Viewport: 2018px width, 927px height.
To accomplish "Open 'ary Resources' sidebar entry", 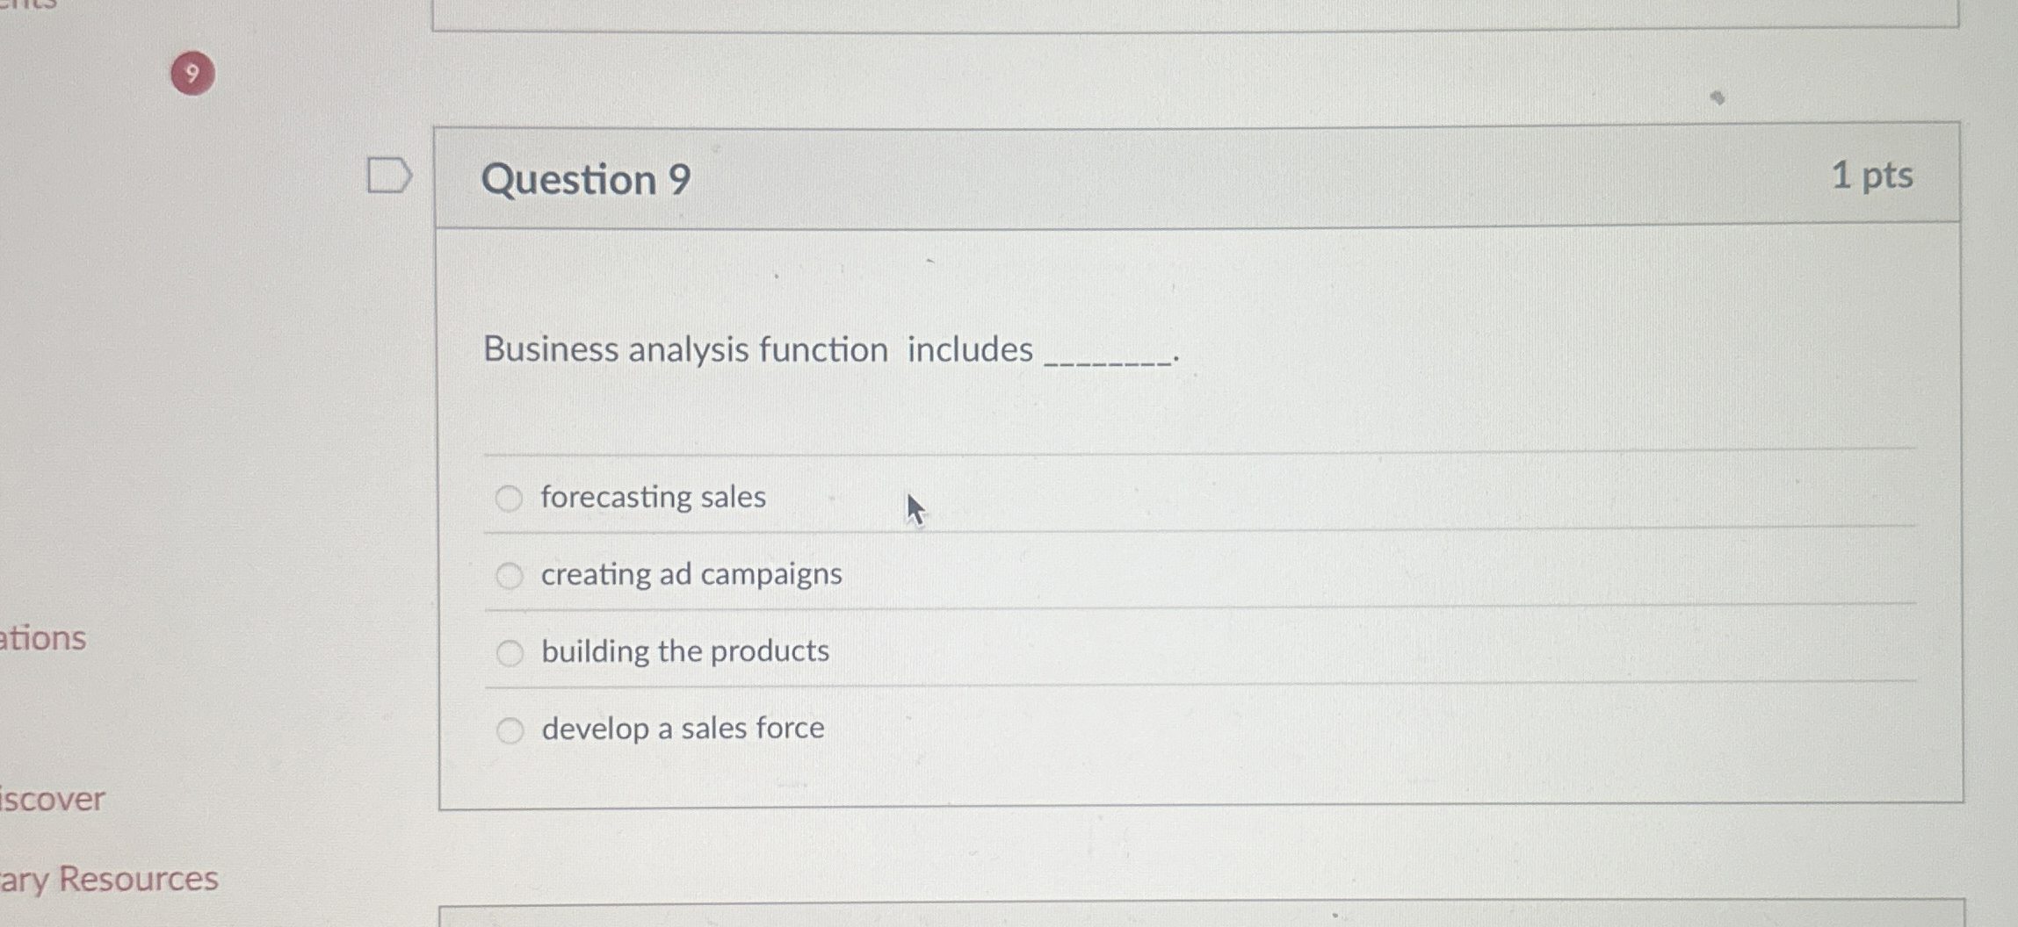I will pyautogui.click(x=108, y=877).
